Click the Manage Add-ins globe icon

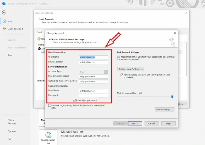[48, 135]
